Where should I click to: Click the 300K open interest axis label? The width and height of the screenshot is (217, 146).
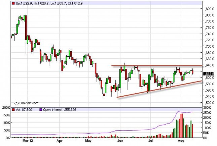[207, 108]
